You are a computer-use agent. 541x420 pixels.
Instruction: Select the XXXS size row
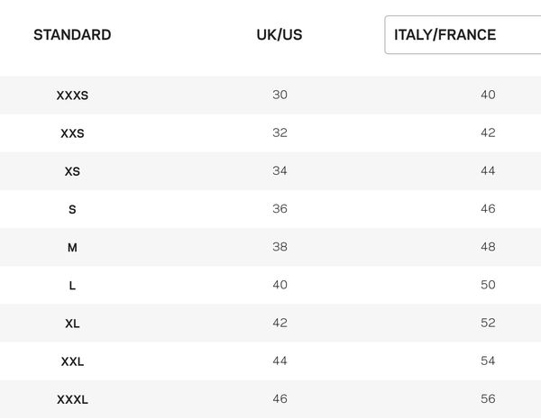point(72,96)
